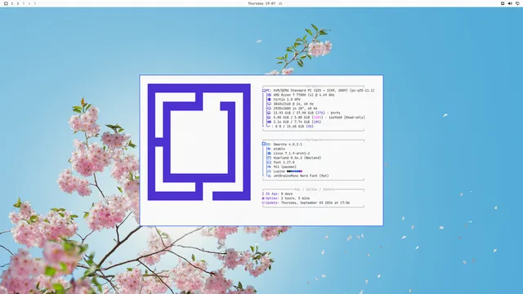The height and width of the screenshot is (294, 523).
Task: Switch to workspace 5
Action: [34, 3]
